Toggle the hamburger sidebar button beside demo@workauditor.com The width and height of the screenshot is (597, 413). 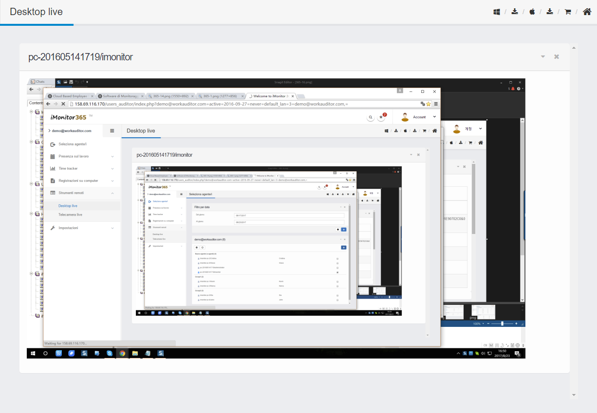[112, 130]
